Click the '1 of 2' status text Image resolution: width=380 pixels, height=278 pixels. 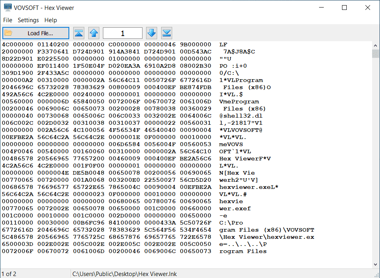pos(9,274)
